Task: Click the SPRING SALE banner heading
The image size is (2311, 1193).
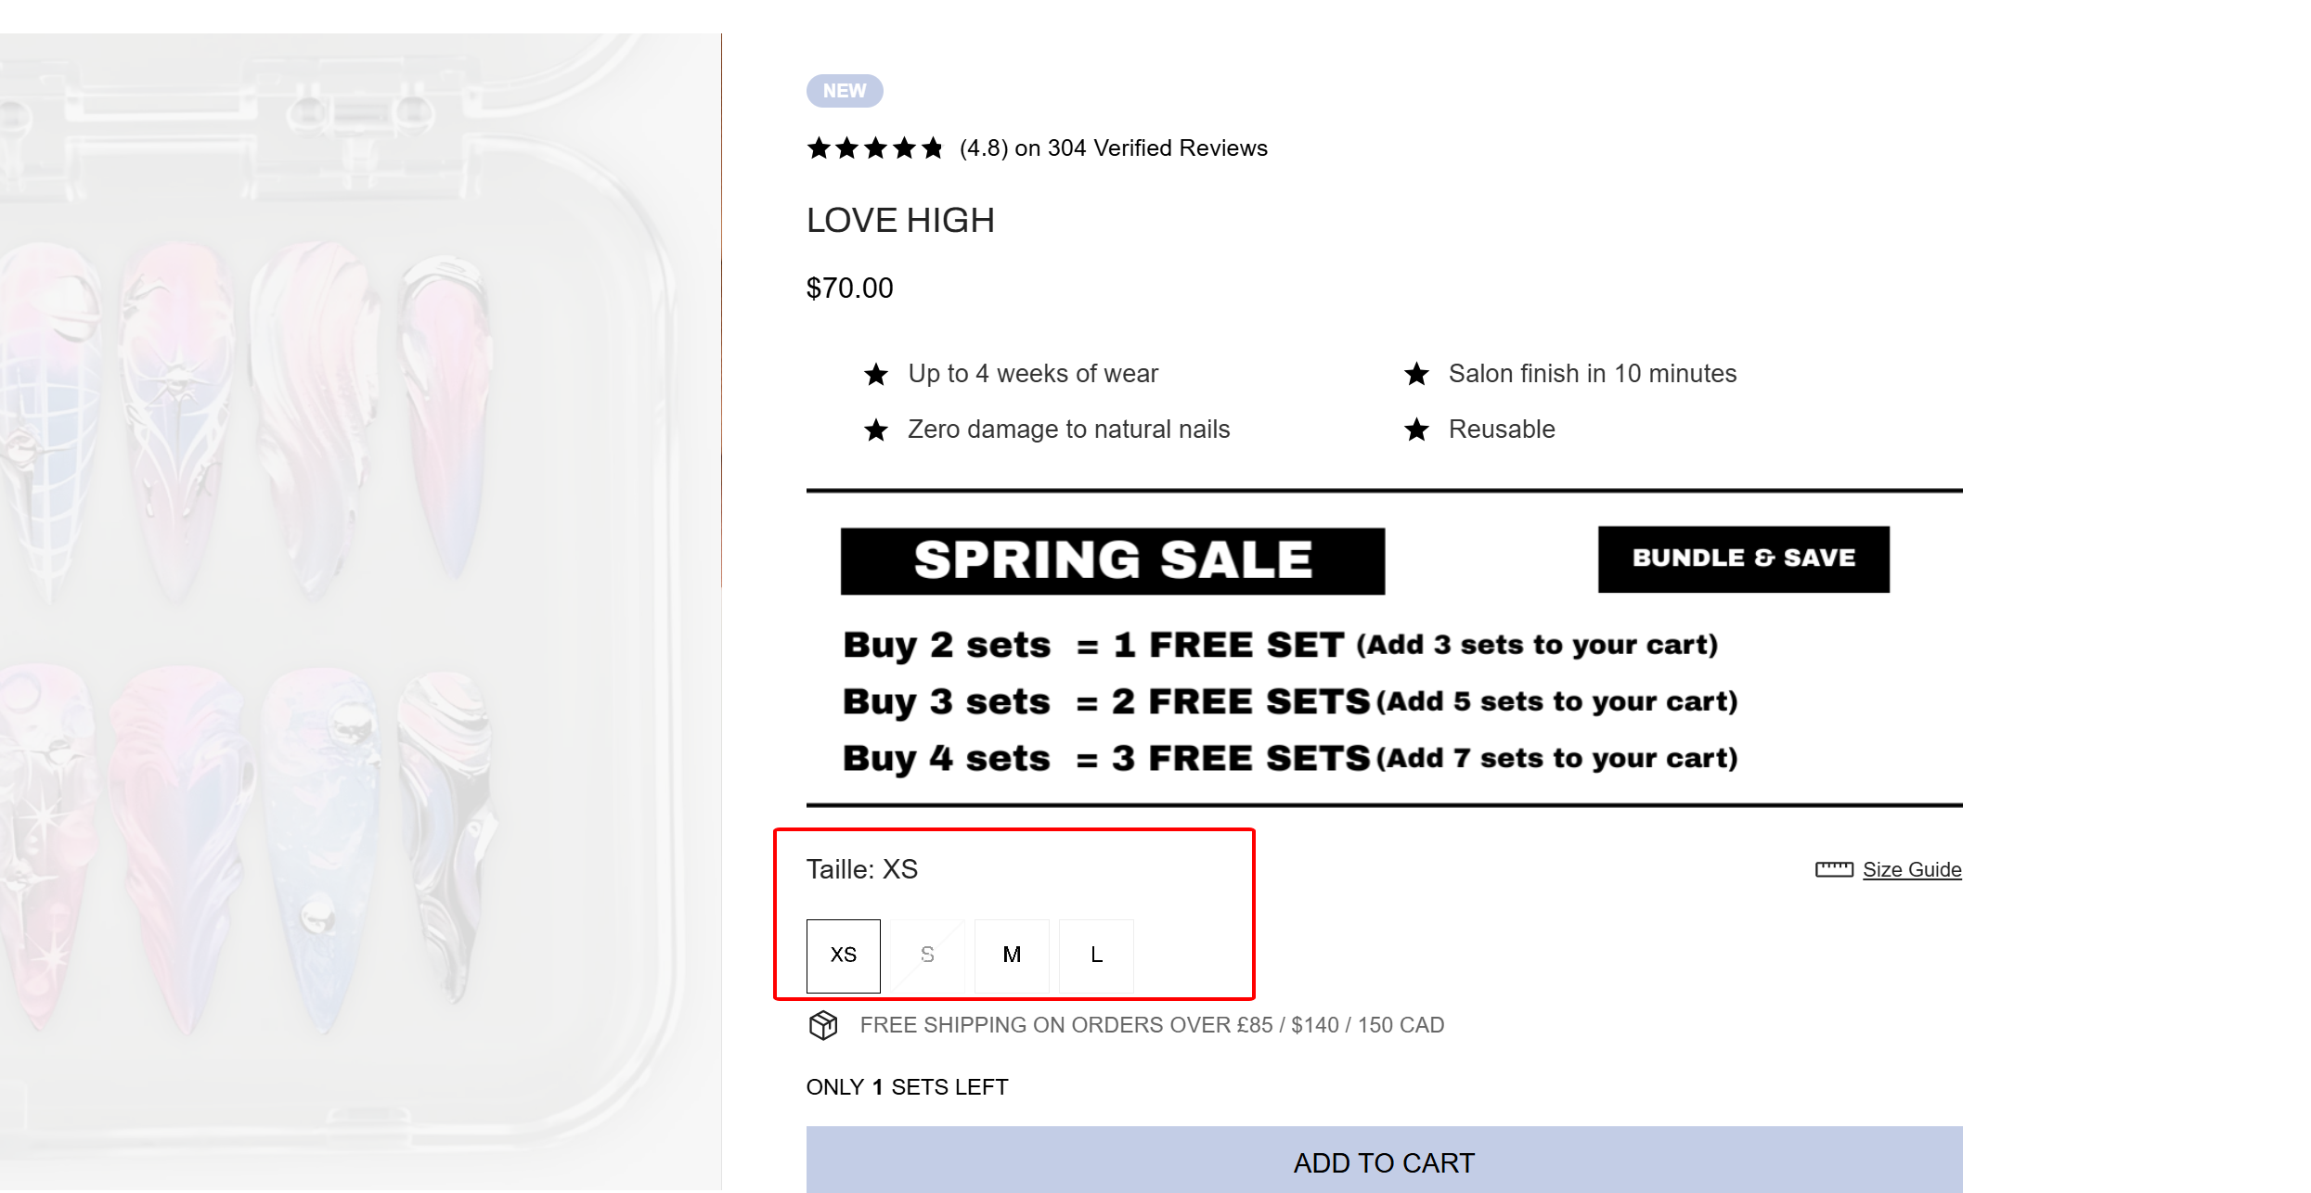Action: (x=1112, y=560)
